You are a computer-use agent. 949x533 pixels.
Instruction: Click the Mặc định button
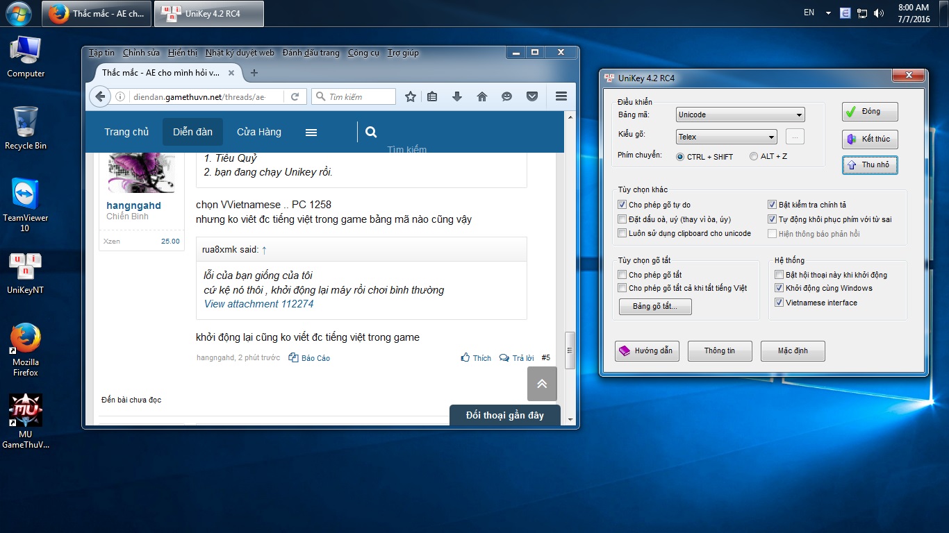(793, 351)
